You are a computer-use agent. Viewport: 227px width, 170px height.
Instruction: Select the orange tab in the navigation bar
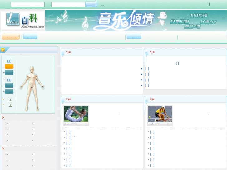click(11, 36)
